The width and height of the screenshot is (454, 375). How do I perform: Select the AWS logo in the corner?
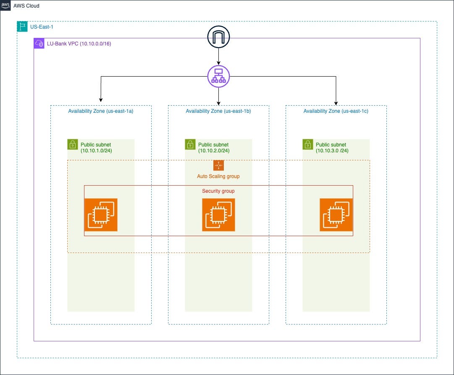click(6, 6)
